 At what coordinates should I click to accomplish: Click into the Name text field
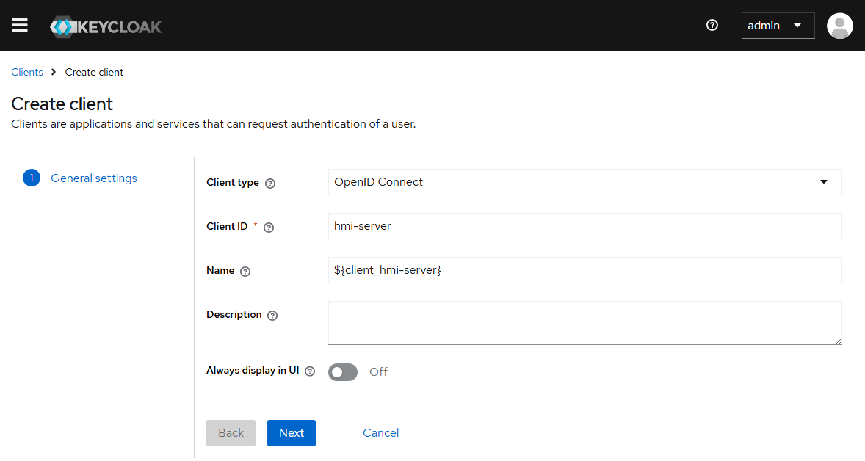click(x=584, y=270)
